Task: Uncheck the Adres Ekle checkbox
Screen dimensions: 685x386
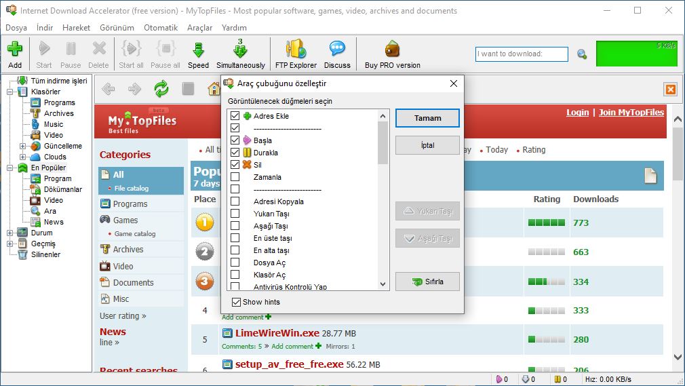Action: 235,116
